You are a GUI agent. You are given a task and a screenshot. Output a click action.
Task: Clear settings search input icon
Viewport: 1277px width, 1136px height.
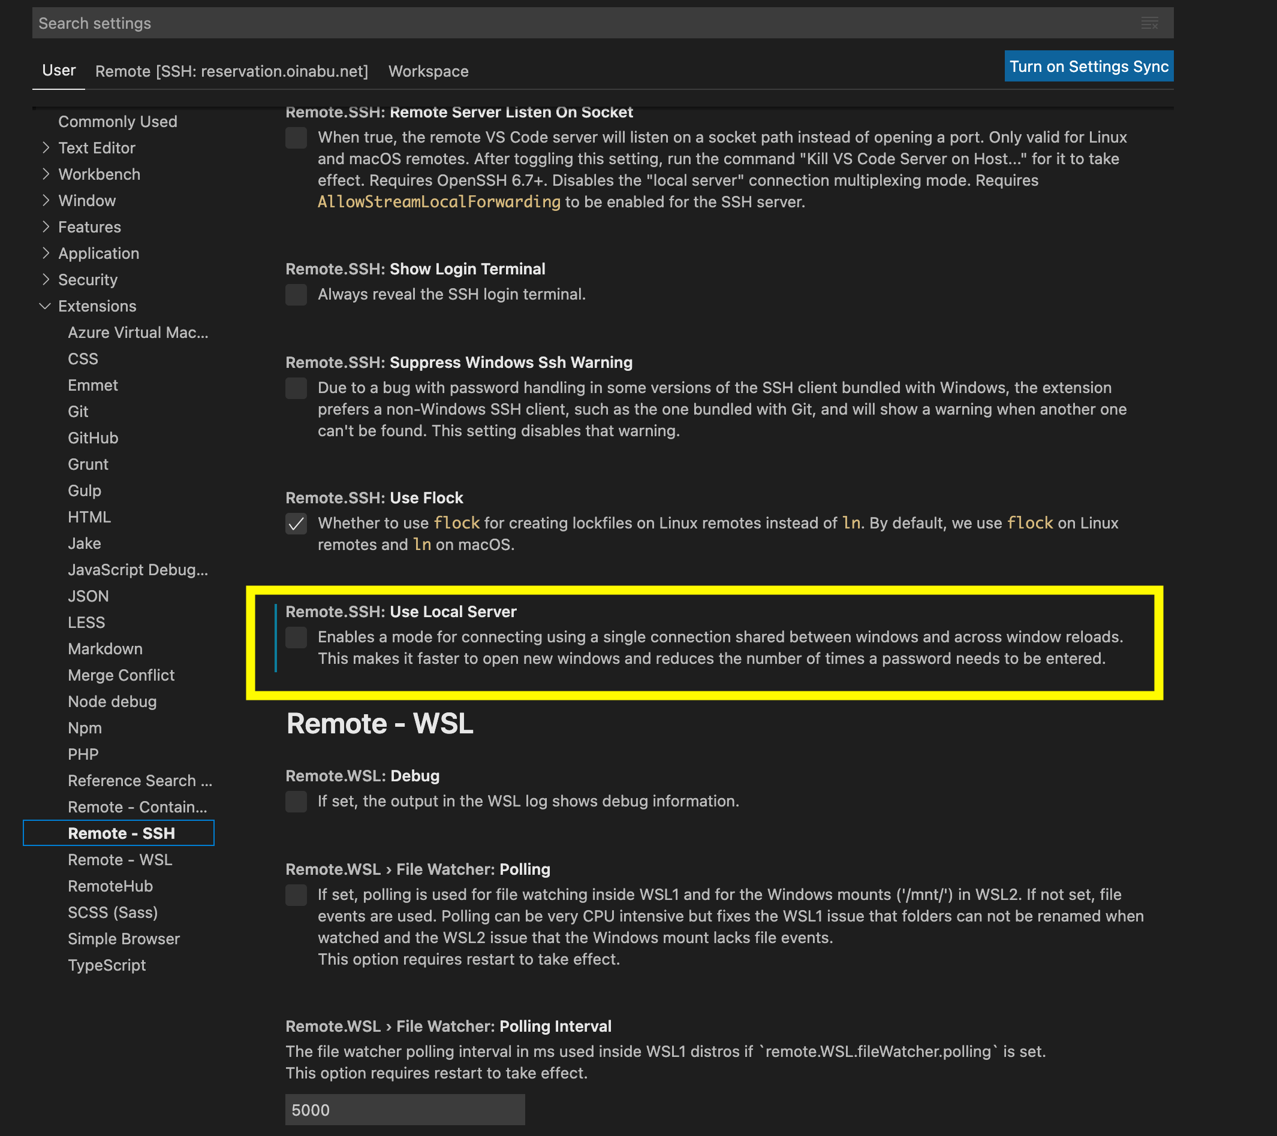[x=1149, y=23]
